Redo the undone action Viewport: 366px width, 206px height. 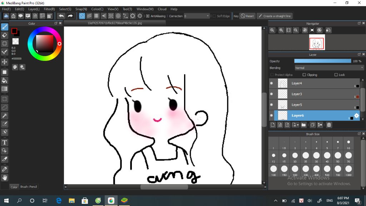coord(70,16)
